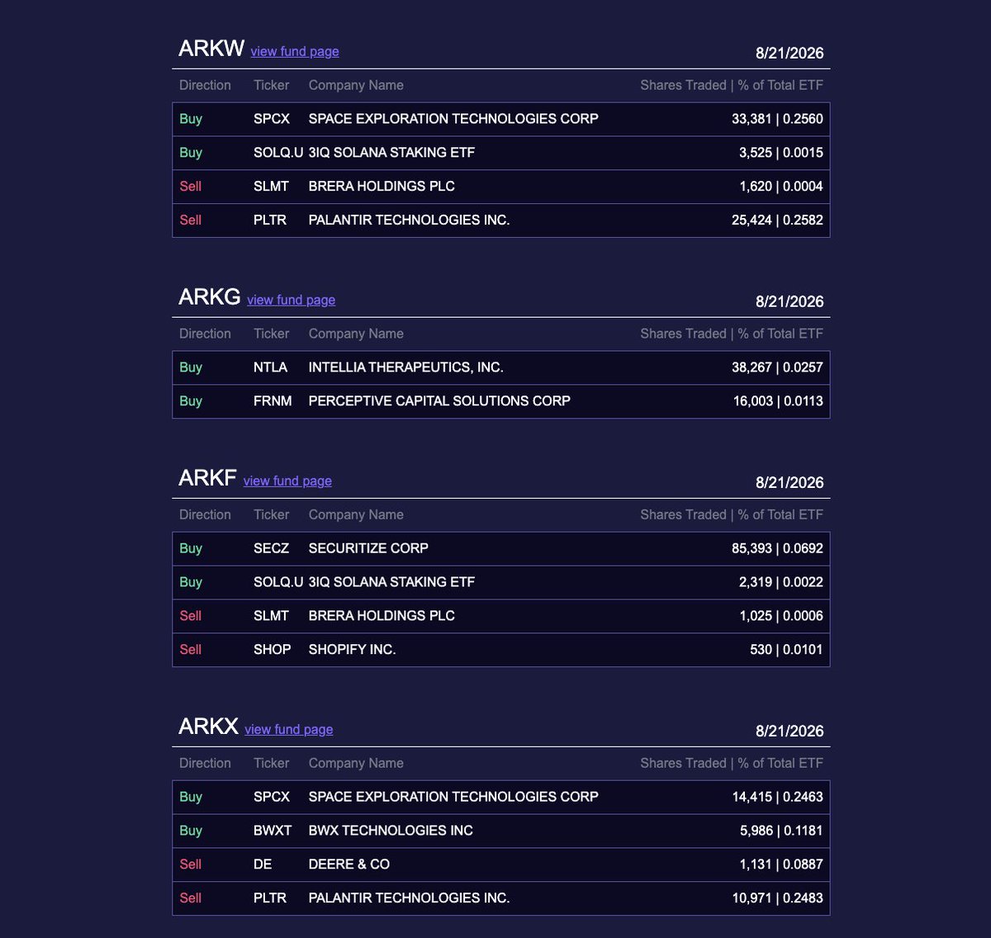Screen dimensions: 991x938
Task: Click the FRNM Perceptive Capital Solutions row
Action: (x=501, y=401)
